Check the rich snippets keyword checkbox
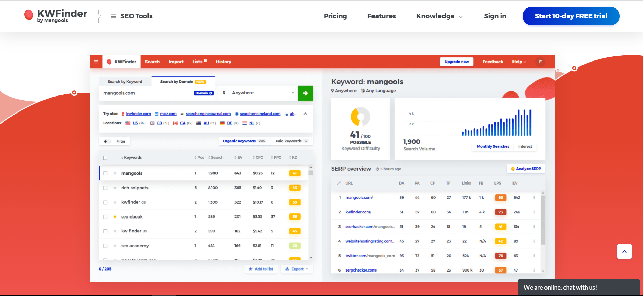The image size is (643, 296). [x=105, y=188]
